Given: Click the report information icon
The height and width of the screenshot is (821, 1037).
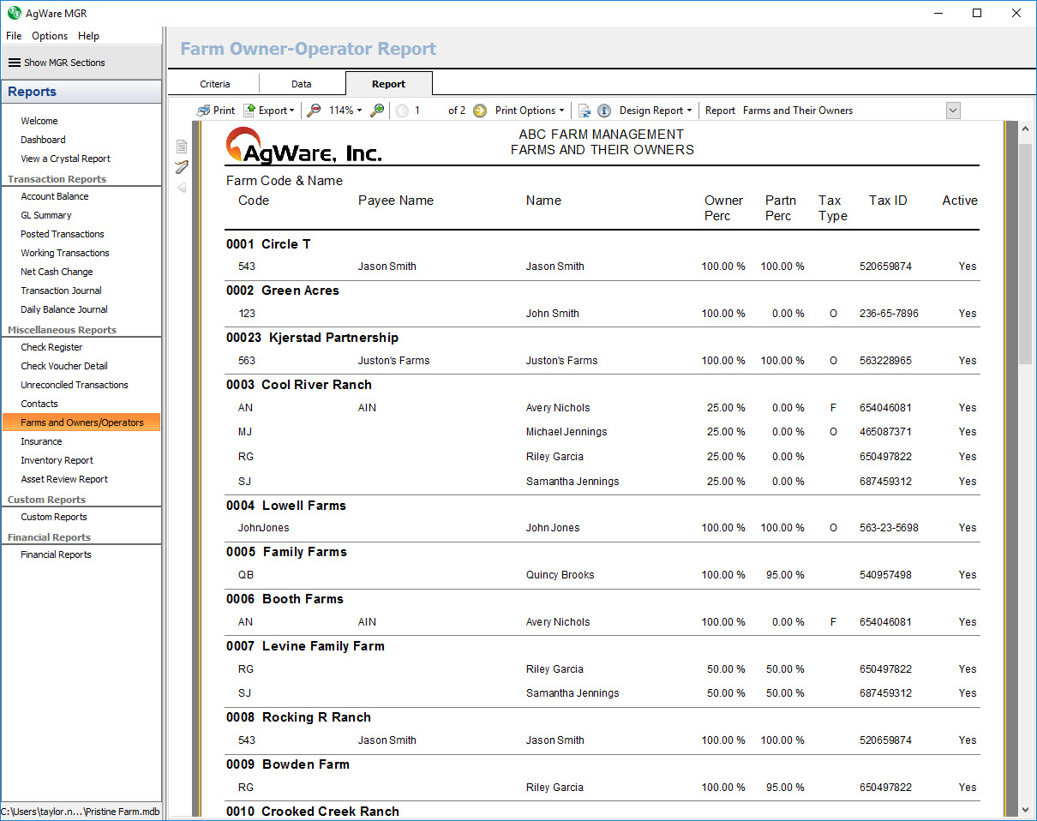Looking at the screenshot, I should (x=604, y=111).
